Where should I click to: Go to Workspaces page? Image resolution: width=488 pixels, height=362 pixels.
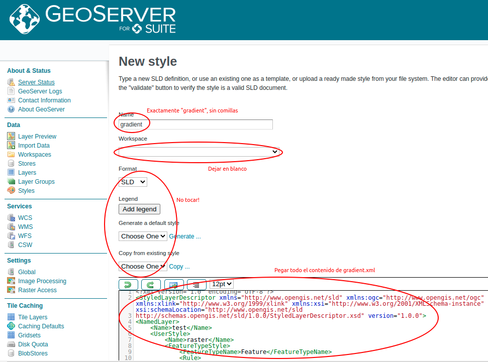pyautogui.click(x=35, y=154)
